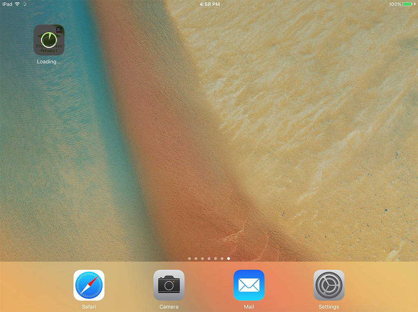Launch the Camera app icon
Viewport: 418px width, 312px height.
coord(169,285)
